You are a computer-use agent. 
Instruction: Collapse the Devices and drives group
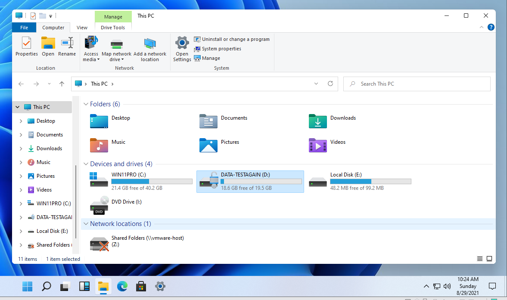(86, 164)
